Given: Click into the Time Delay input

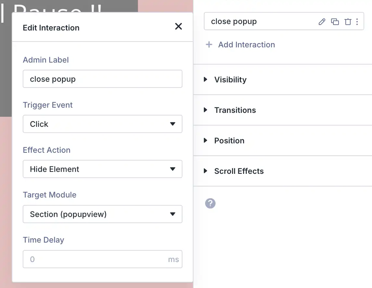Looking at the screenshot, I should pos(94,259).
